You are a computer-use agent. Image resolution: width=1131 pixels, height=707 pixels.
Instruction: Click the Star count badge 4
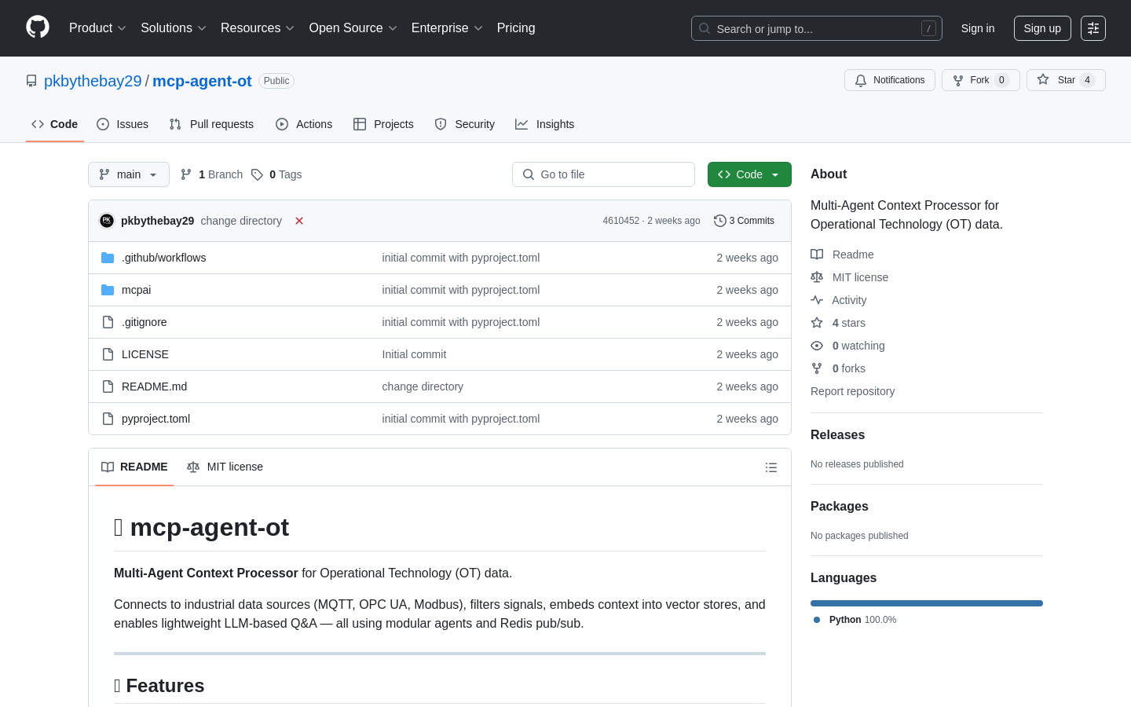1087,80
